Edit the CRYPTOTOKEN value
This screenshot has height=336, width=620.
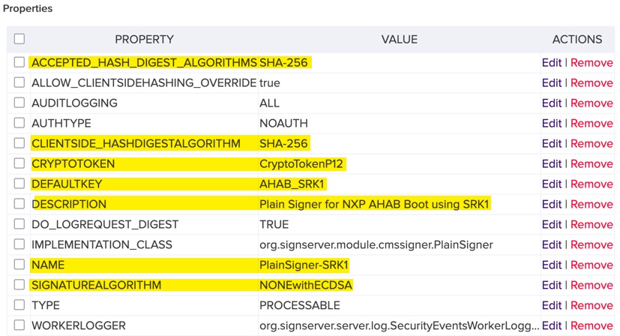pos(551,163)
